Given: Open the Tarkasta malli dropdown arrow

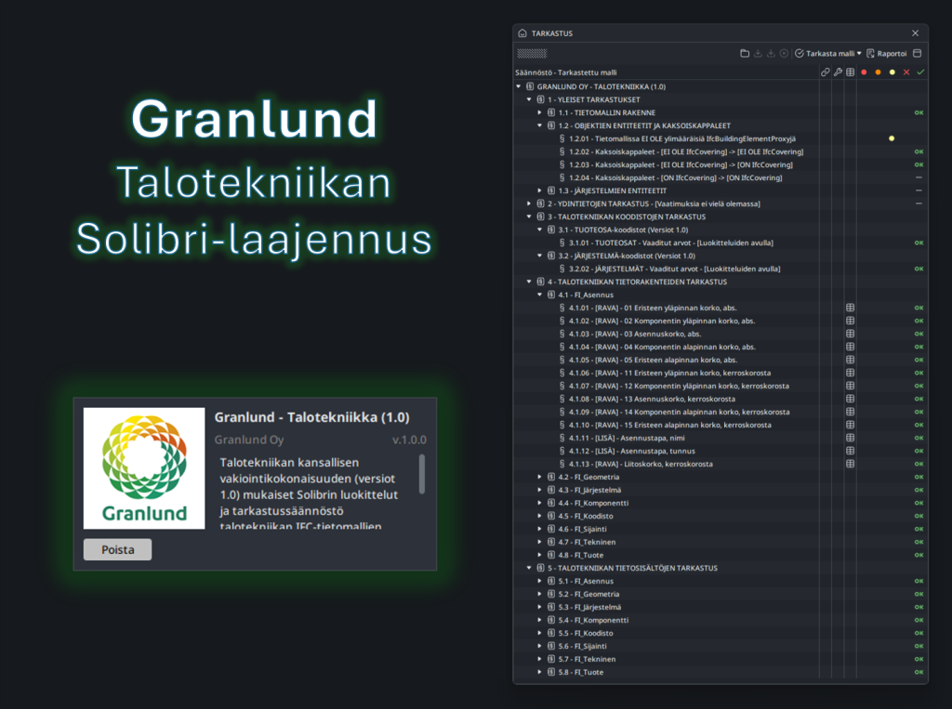Looking at the screenshot, I should pyautogui.click(x=859, y=53).
